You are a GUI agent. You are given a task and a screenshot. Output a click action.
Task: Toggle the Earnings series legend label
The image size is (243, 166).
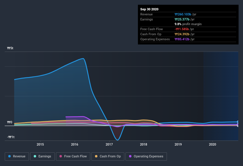[44, 156]
